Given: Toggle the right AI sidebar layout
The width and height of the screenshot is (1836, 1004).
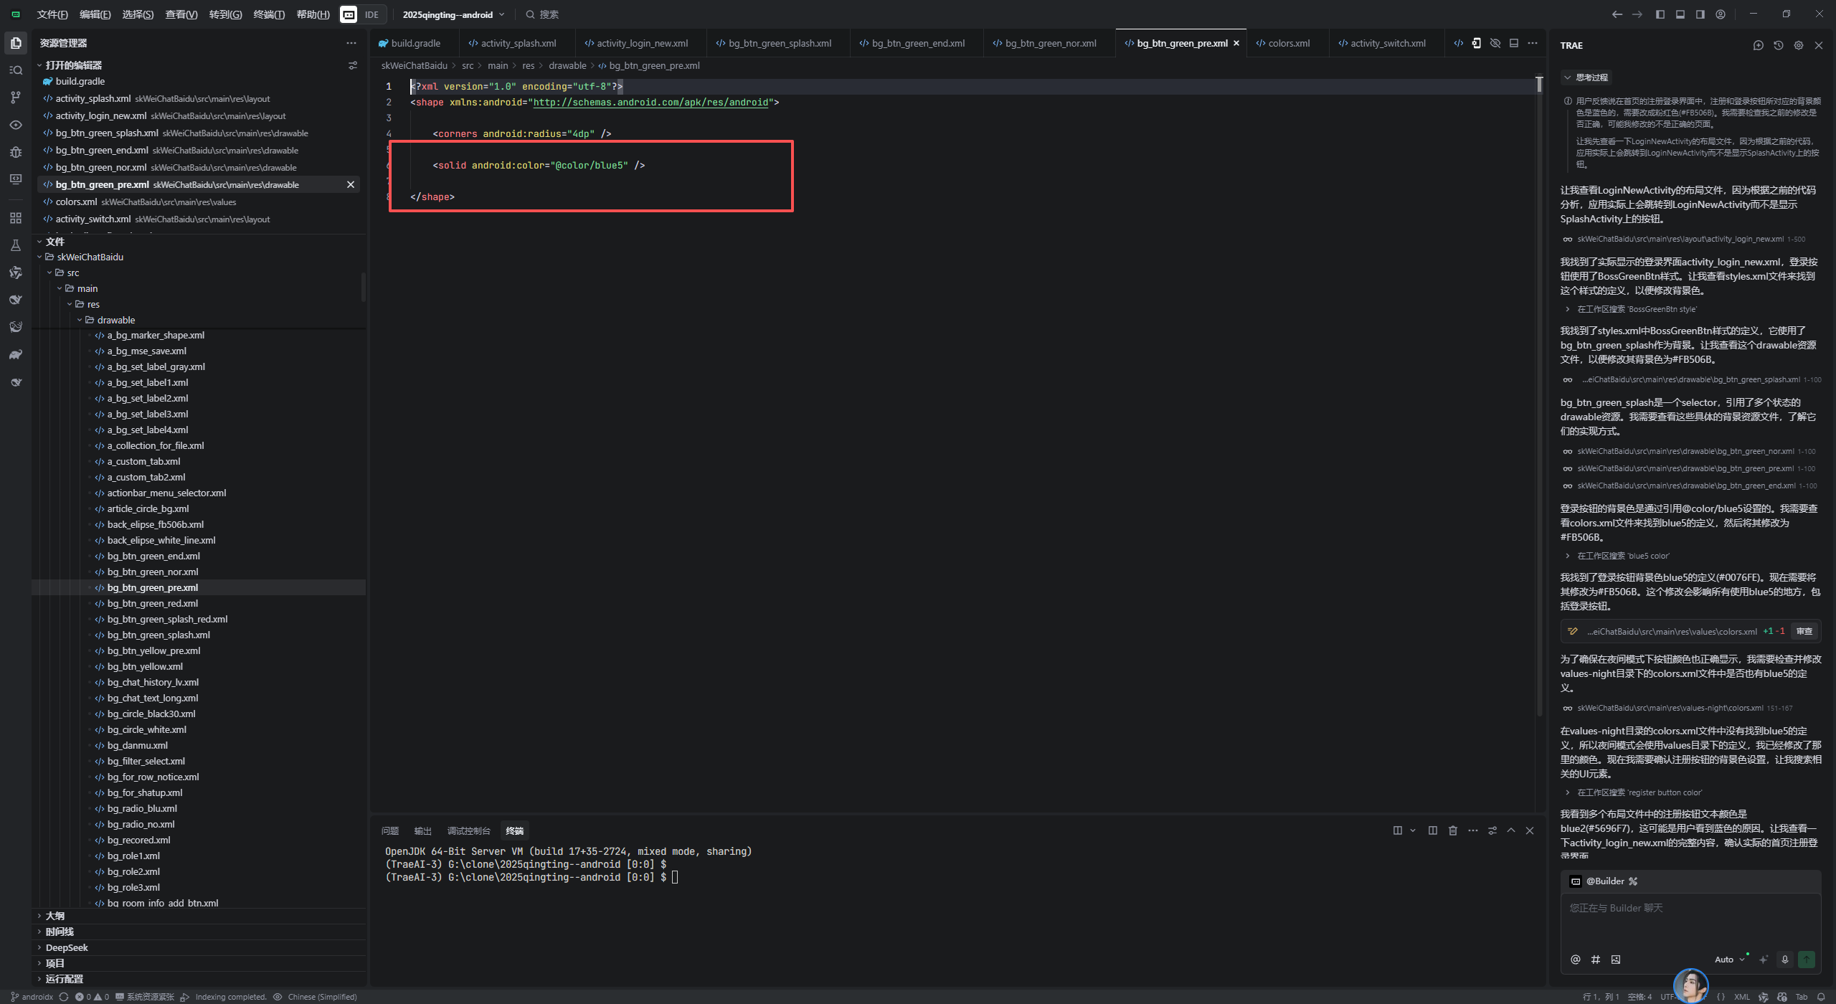Looking at the screenshot, I should (1700, 14).
